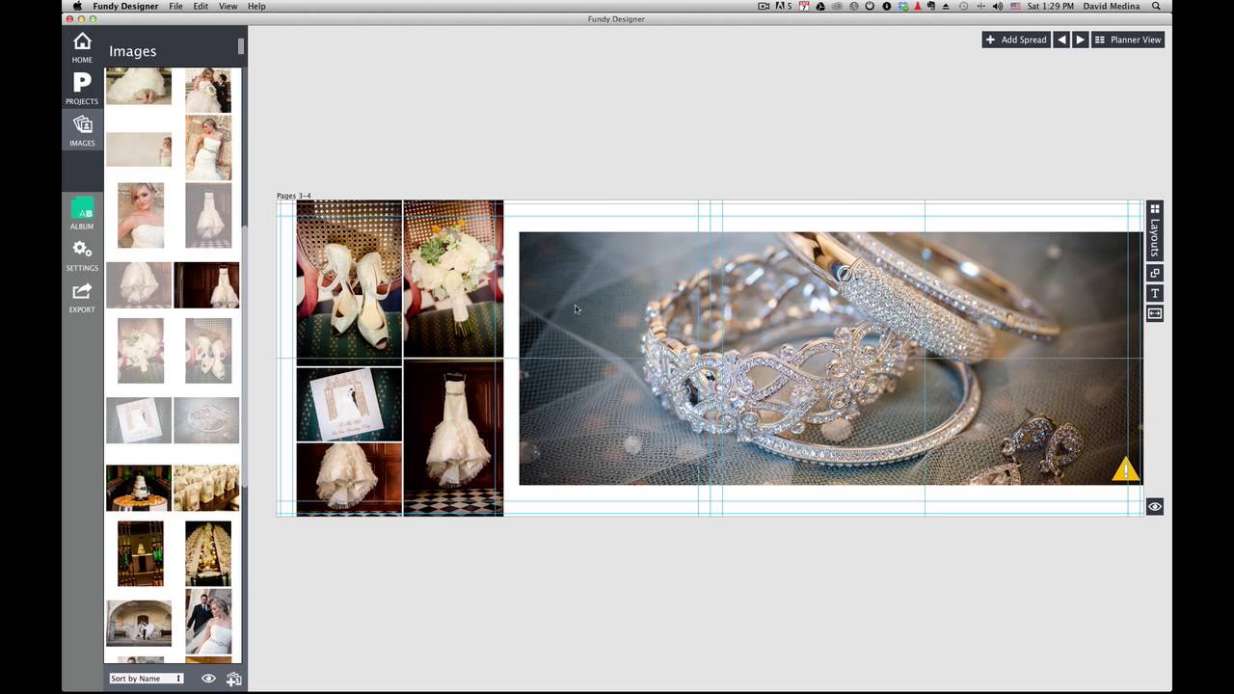Click the horizontal arrows spacing tool
The image size is (1234, 694).
click(1154, 313)
